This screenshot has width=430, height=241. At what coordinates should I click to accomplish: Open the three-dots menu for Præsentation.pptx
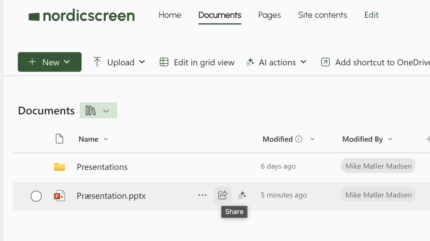pos(202,195)
